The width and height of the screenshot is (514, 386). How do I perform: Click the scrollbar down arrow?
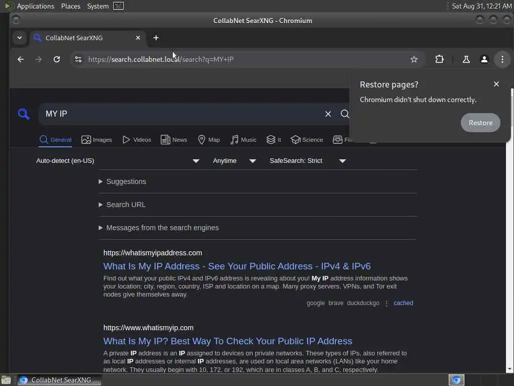coord(510,369)
